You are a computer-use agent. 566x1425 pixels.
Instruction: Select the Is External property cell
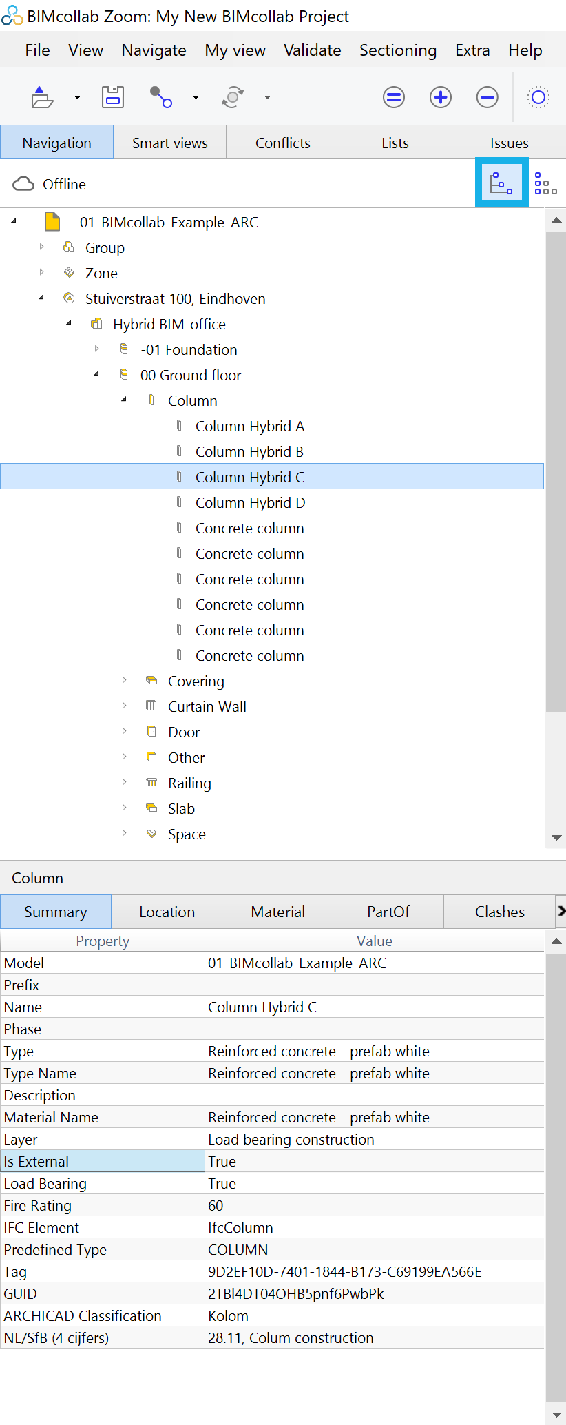tap(103, 1161)
